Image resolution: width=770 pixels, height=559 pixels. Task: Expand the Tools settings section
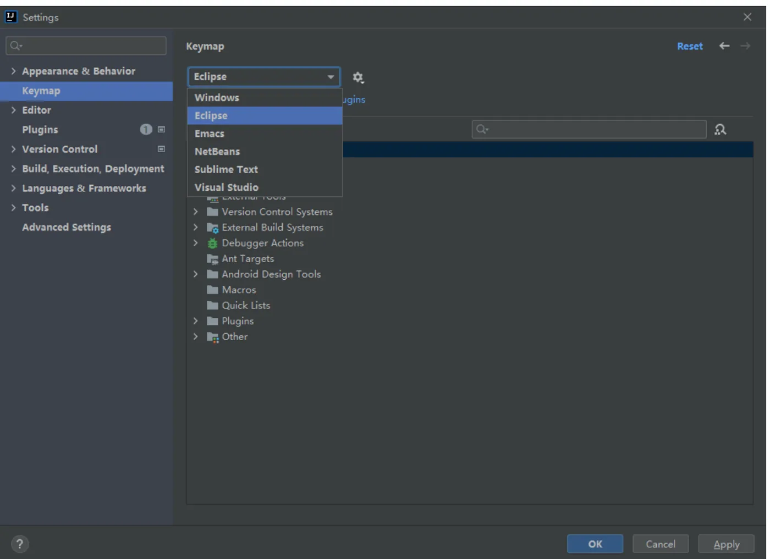(x=13, y=208)
